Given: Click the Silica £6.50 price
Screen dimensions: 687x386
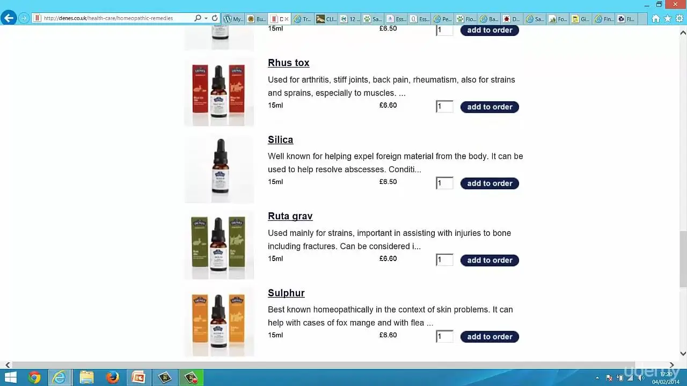Looking at the screenshot, I should 388,182.
